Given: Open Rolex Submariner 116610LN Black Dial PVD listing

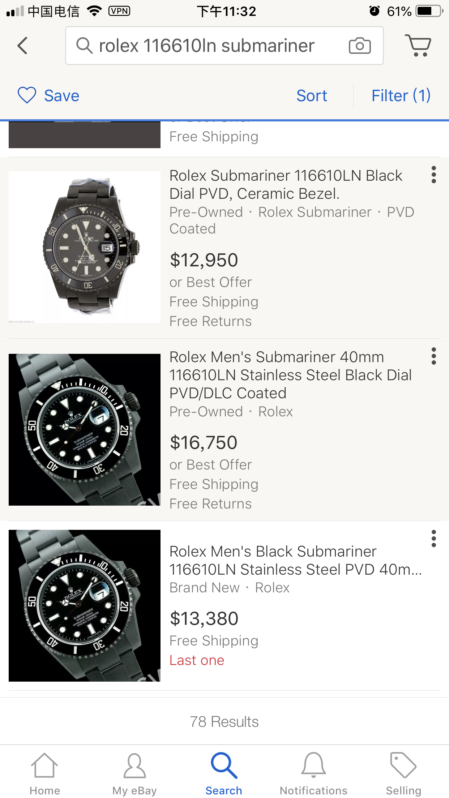Looking at the screenshot, I should (x=286, y=185).
